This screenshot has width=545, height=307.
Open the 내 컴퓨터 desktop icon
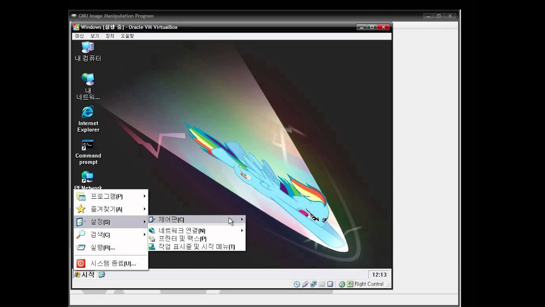pyautogui.click(x=88, y=52)
